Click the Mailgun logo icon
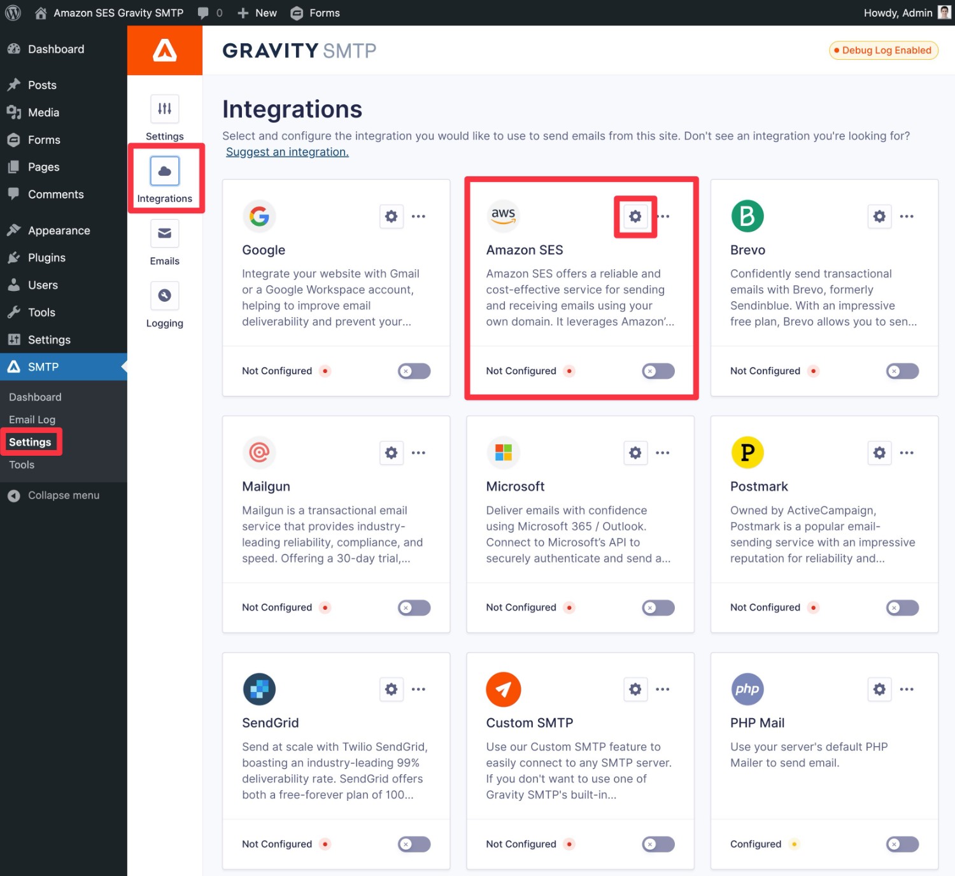Viewport: 955px width, 876px height. (x=259, y=453)
